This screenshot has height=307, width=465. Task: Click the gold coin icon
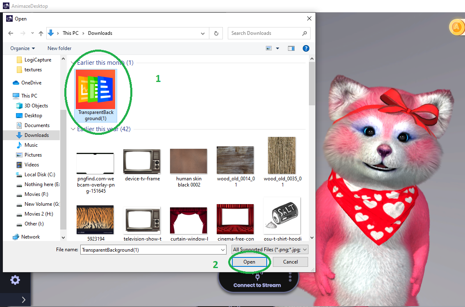tap(456, 27)
